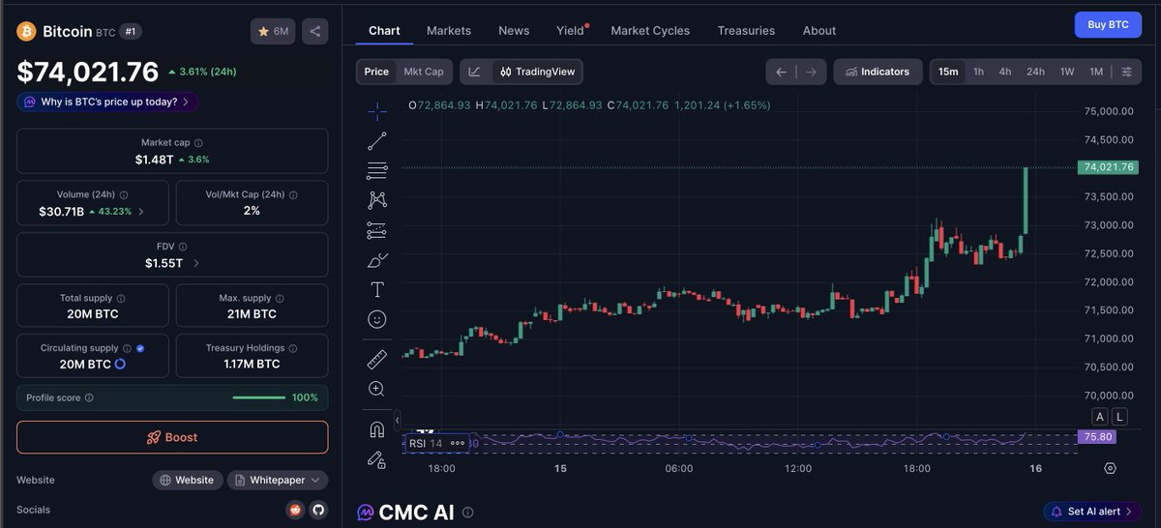Open Circulating supply info icon

tap(127, 348)
